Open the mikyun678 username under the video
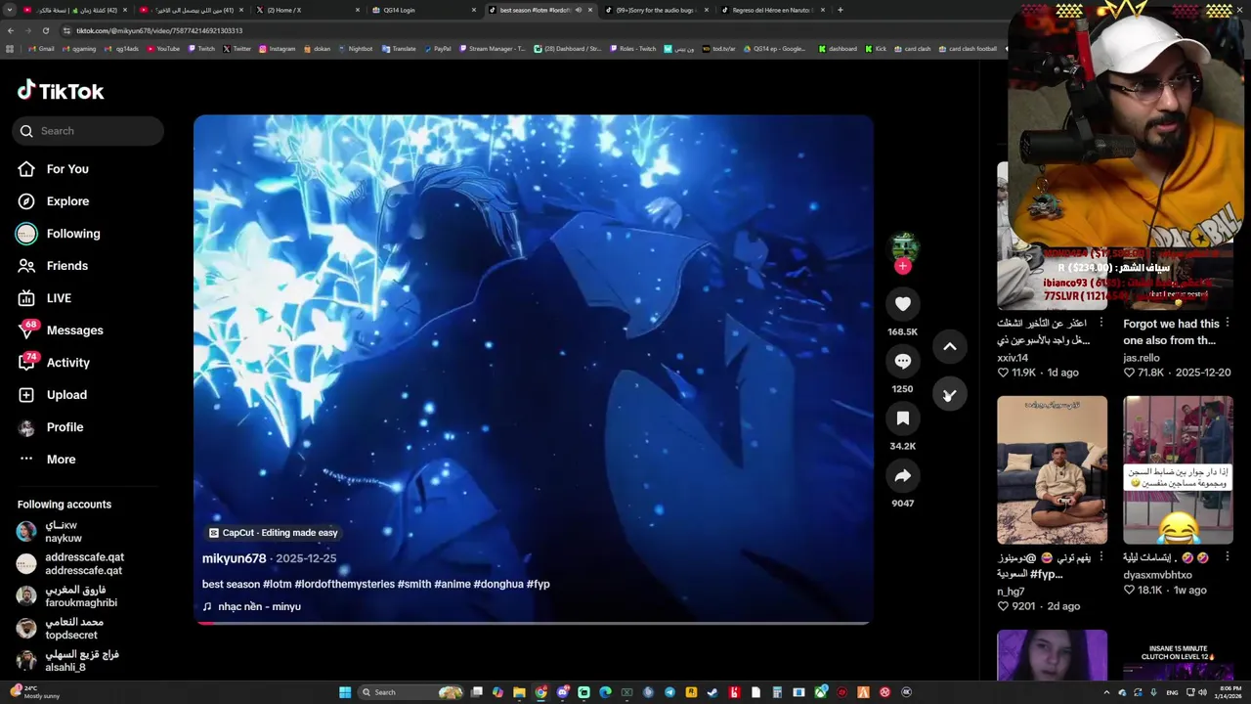This screenshot has width=1251, height=704. [x=234, y=558]
